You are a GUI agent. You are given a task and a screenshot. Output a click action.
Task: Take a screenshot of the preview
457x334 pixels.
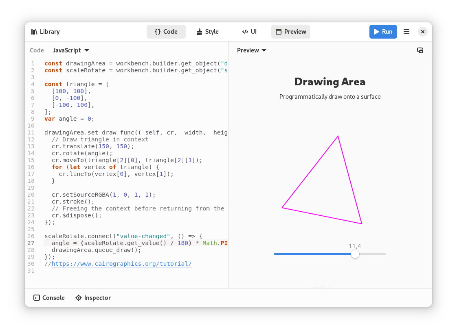[x=420, y=50]
